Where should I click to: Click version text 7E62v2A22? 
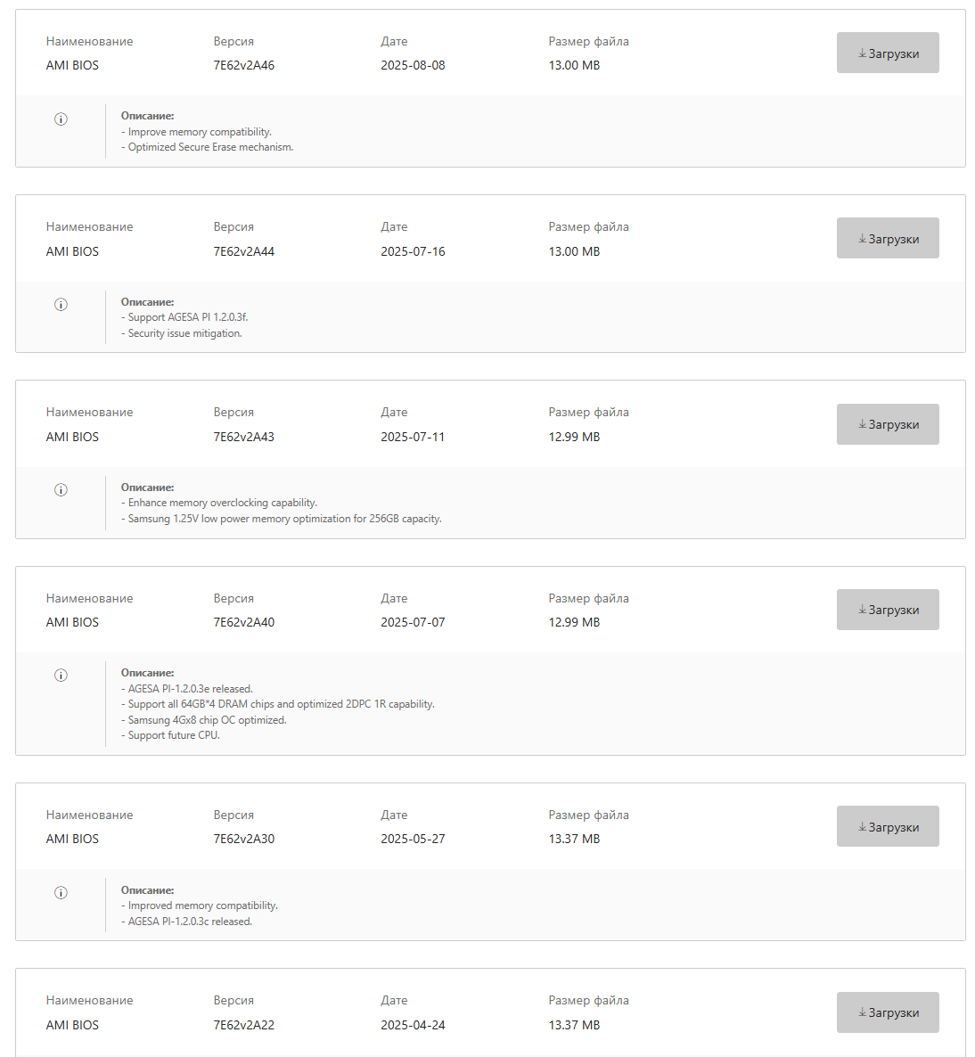(244, 1025)
